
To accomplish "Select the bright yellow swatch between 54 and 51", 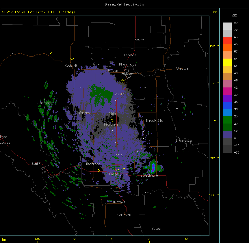I will click(x=227, y=62).
